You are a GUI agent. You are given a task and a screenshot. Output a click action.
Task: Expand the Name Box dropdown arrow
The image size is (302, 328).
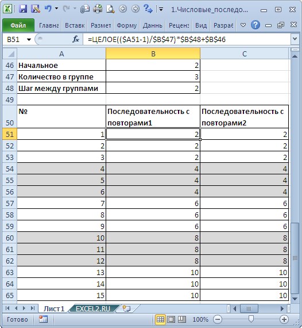tap(29, 39)
